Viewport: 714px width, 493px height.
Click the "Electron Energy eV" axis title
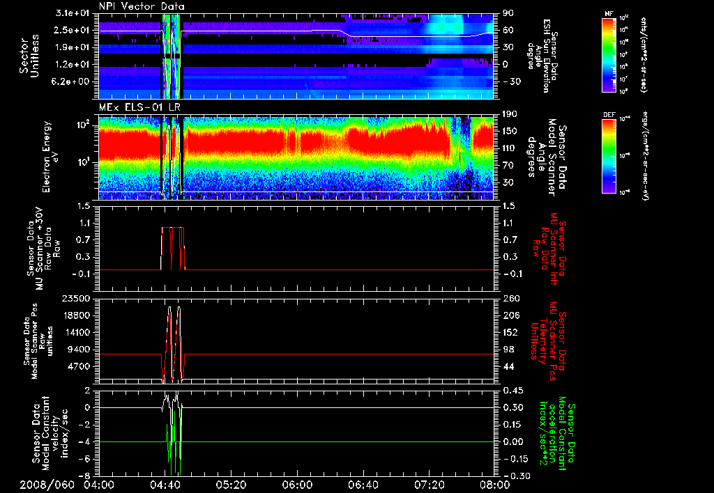[50, 157]
